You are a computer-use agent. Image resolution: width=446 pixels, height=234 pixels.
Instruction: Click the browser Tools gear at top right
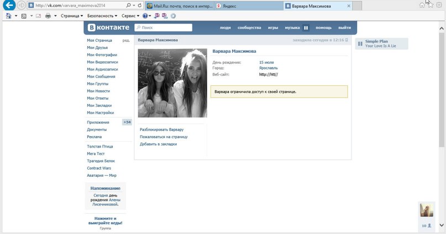(x=439, y=5)
